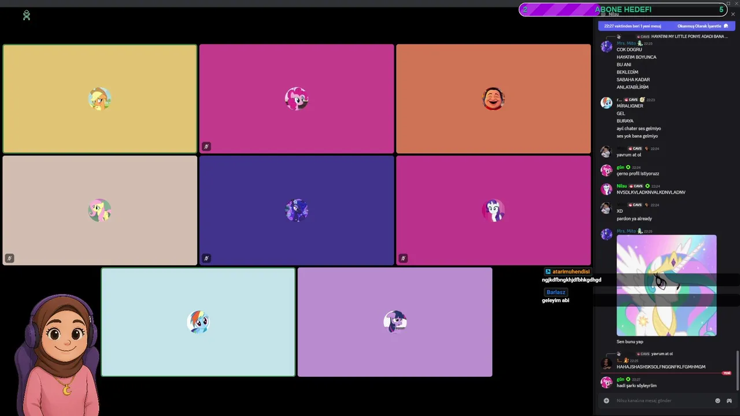Click the gün avatar next to 'hadi şarkı söyleyrlim'

pyautogui.click(x=606, y=382)
